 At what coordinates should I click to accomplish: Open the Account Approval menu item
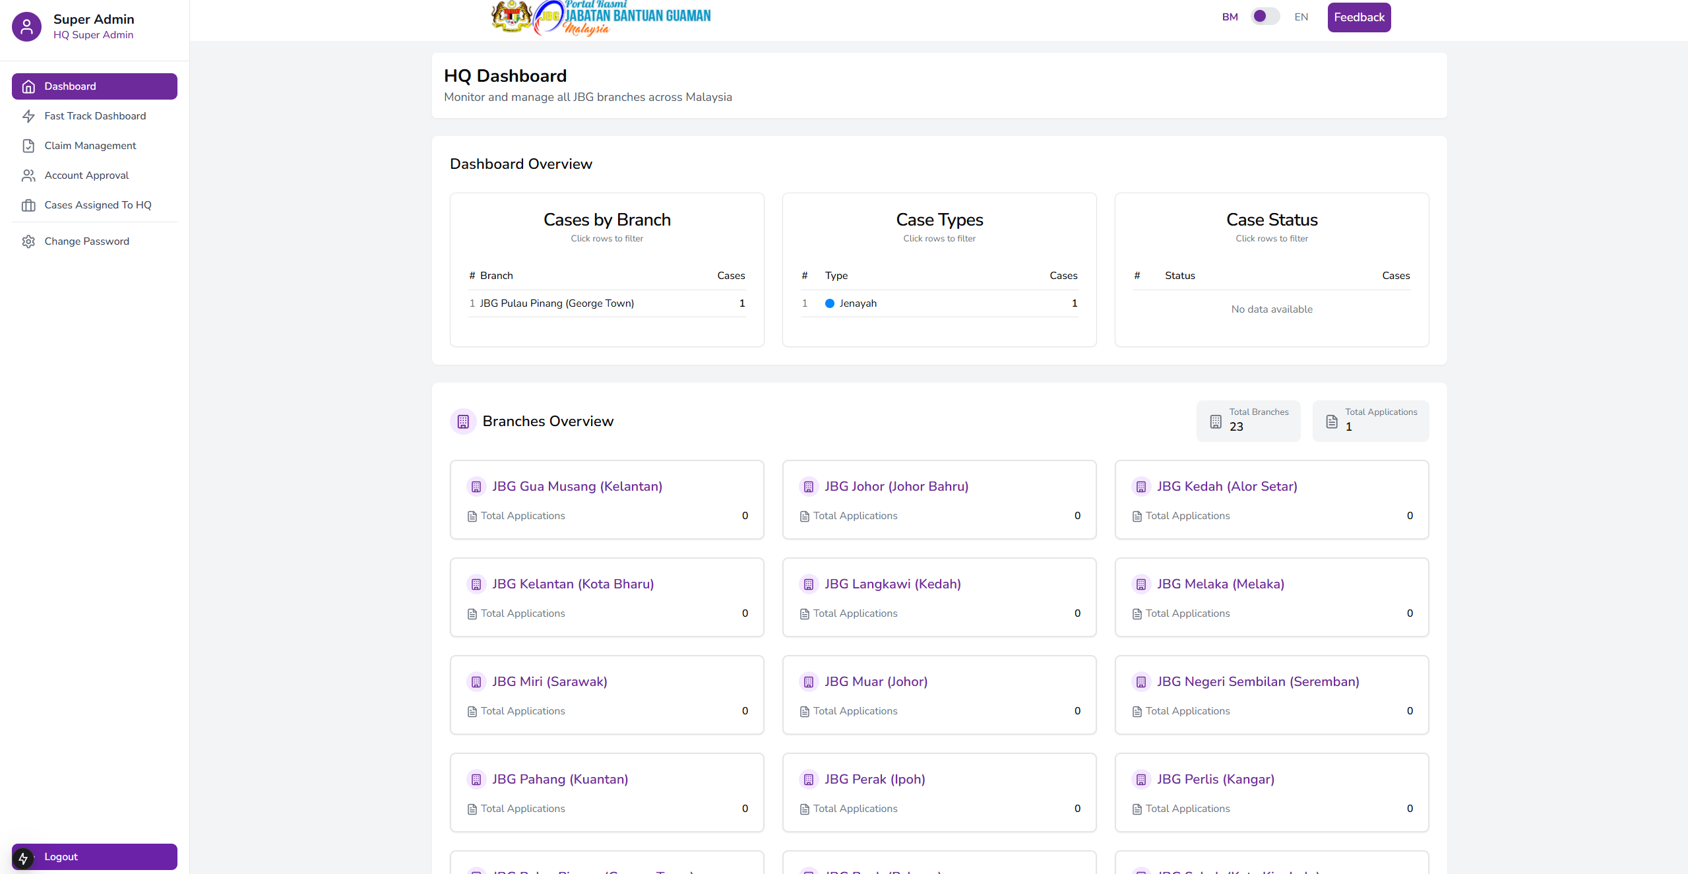(86, 175)
